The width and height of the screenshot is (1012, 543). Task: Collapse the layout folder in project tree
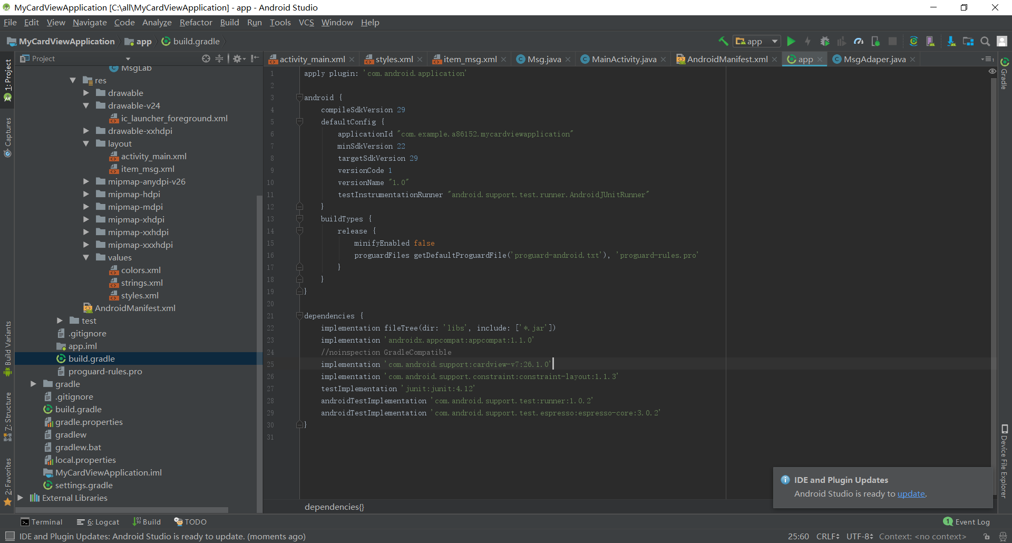pos(86,143)
